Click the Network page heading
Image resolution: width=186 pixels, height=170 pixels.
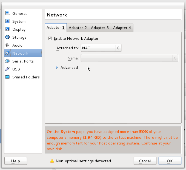57,15
